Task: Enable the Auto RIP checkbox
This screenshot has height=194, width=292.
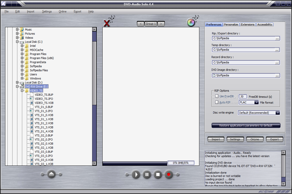Action: (217, 102)
